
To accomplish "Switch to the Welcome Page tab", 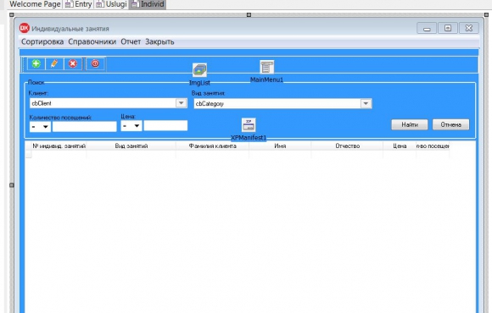I will [x=35, y=4].
